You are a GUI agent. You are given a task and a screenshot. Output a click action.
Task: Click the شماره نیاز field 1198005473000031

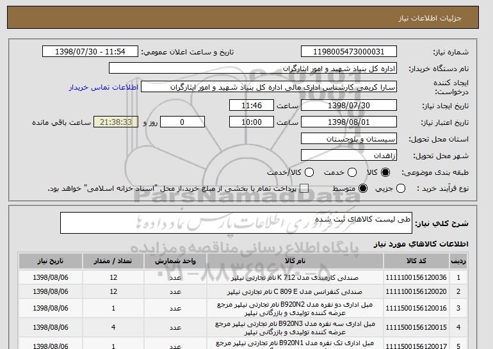point(349,52)
